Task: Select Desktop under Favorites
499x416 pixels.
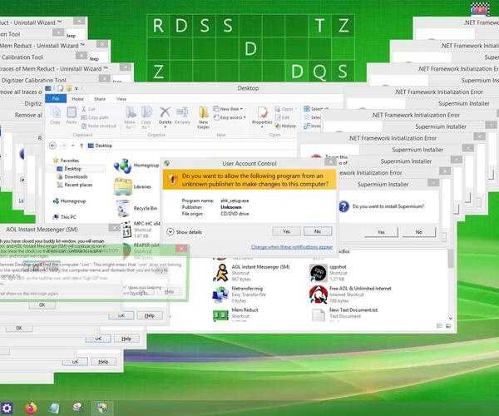Action: pos(69,169)
